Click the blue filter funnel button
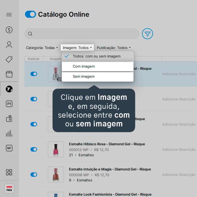197x197 pixels. click(x=147, y=34)
